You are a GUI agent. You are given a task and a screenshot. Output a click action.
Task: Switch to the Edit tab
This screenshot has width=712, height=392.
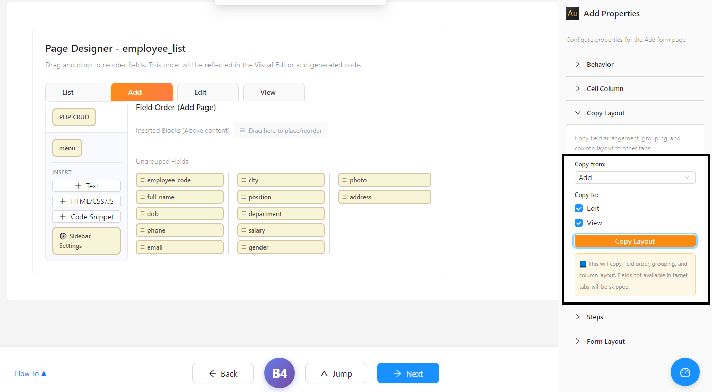(x=208, y=92)
